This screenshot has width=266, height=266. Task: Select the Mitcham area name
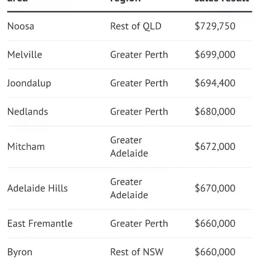coord(26,147)
